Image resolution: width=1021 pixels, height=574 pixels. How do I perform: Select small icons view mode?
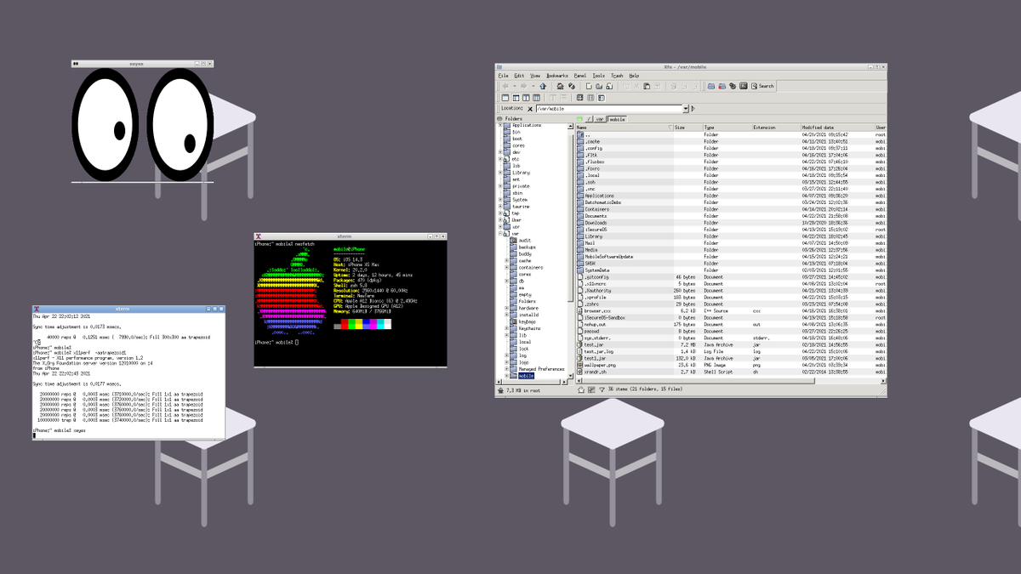click(x=590, y=98)
